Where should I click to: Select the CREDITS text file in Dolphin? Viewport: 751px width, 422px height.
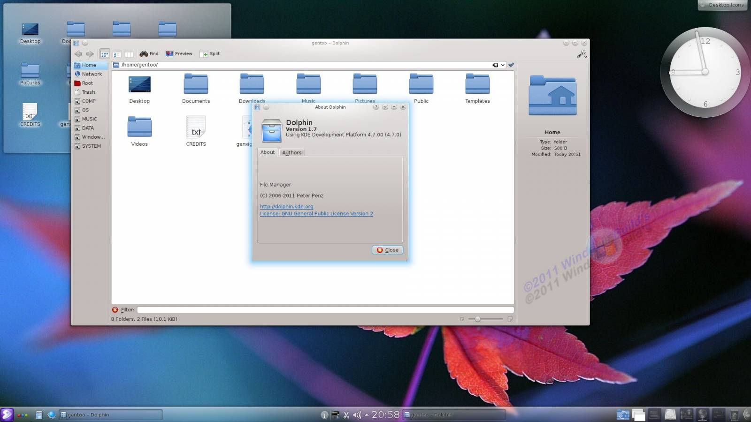(x=196, y=131)
